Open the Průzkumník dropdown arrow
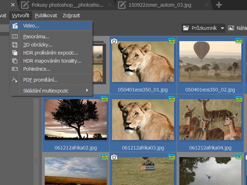 pos(222,28)
